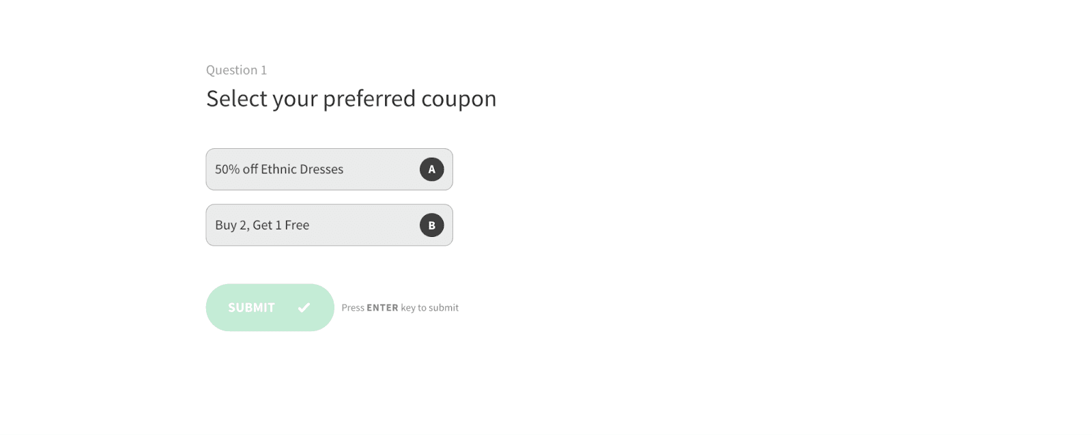
Task: Click the checkmark icon on Submit button
Action: (x=304, y=308)
